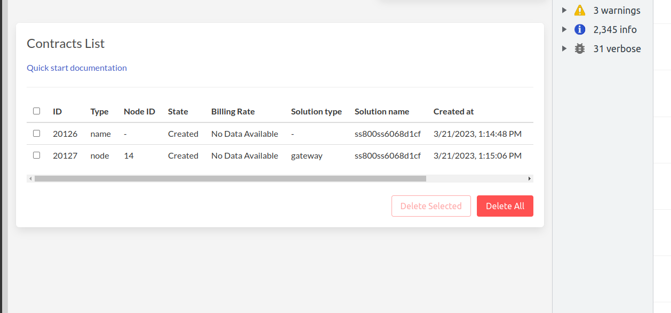Screen dimensions: 671x313
Task: Open the Quick start documentation link
Action: (76, 68)
